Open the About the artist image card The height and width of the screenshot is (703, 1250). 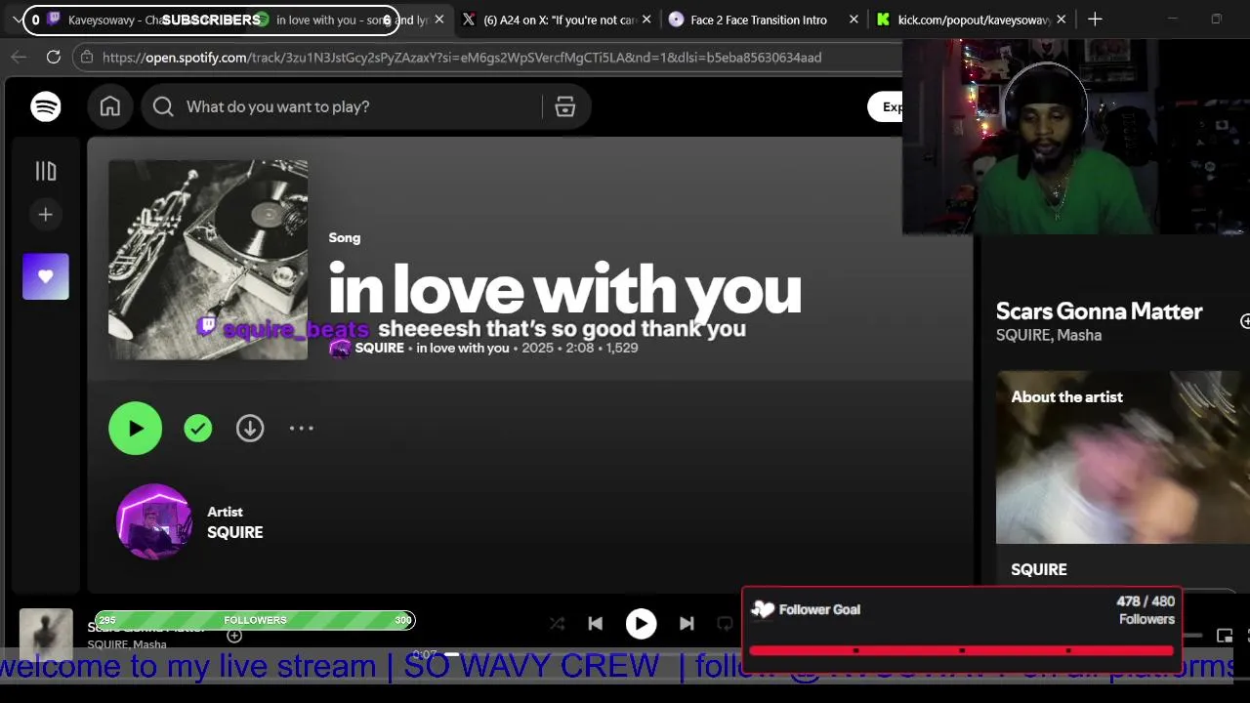[x=1123, y=457]
